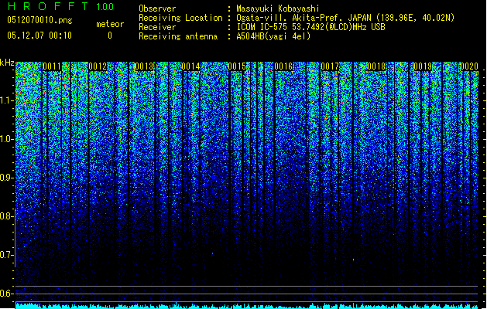Click the 'meteor' count label
The width and height of the screenshot is (487, 309).
pos(110,24)
